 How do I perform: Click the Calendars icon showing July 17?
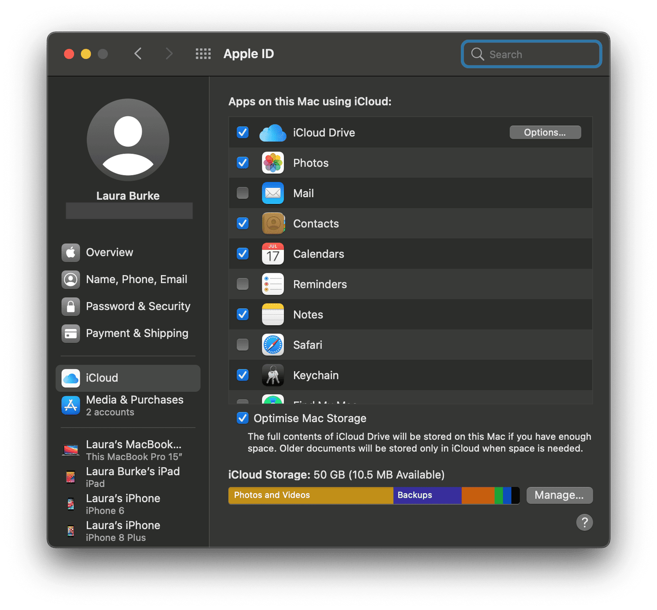tap(273, 254)
